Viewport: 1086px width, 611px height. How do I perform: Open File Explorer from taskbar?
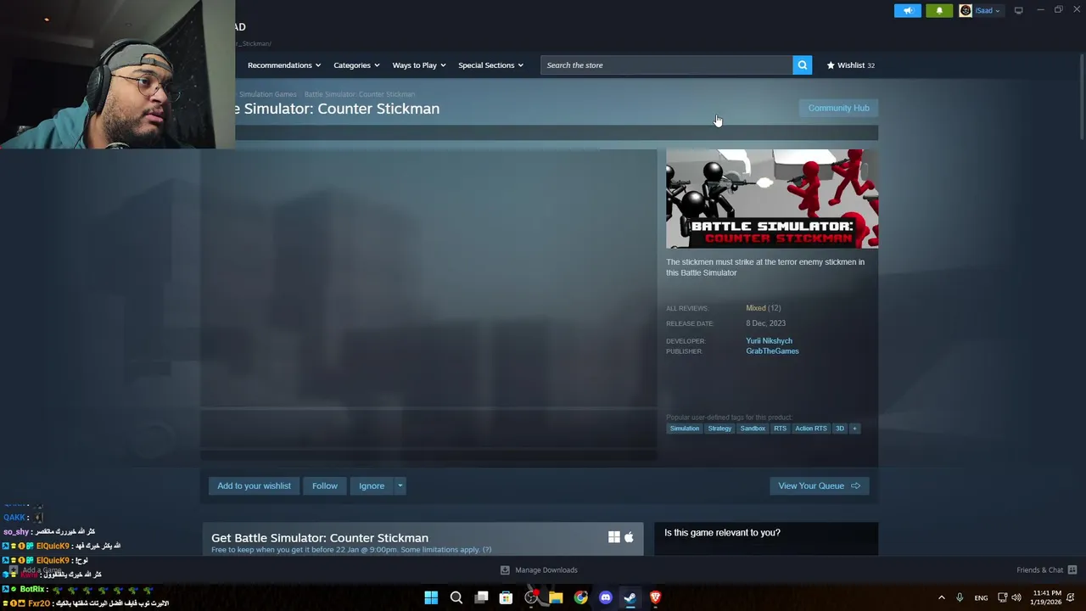click(556, 597)
